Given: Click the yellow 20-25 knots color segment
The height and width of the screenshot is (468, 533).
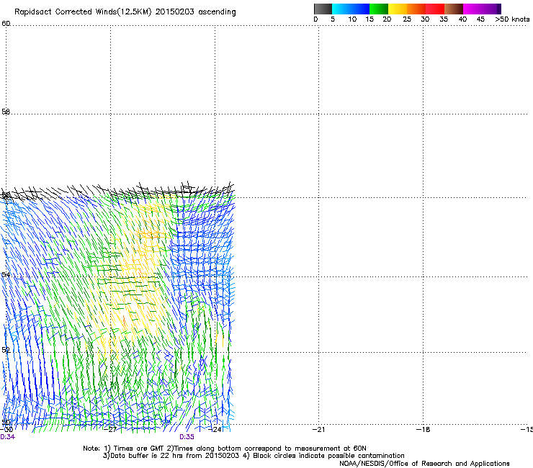Looking at the screenshot, I should click(398, 9).
